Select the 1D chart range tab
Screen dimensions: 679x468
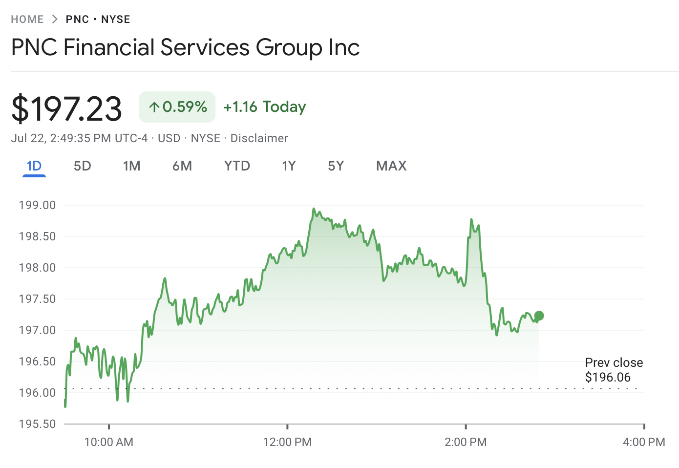tap(34, 166)
